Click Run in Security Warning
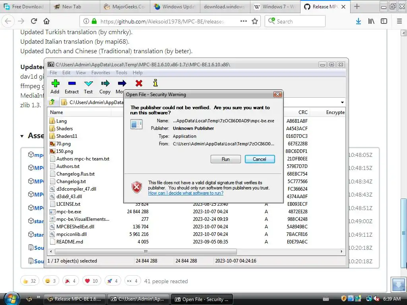 click(x=226, y=159)
